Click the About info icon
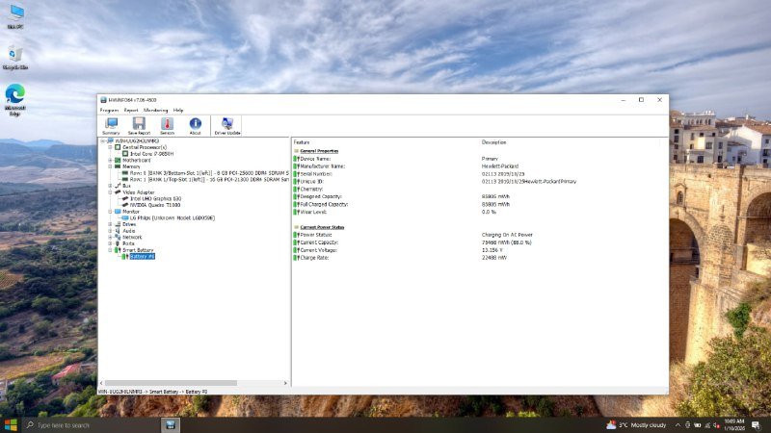The image size is (771, 433). pyautogui.click(x=195, y=125)
